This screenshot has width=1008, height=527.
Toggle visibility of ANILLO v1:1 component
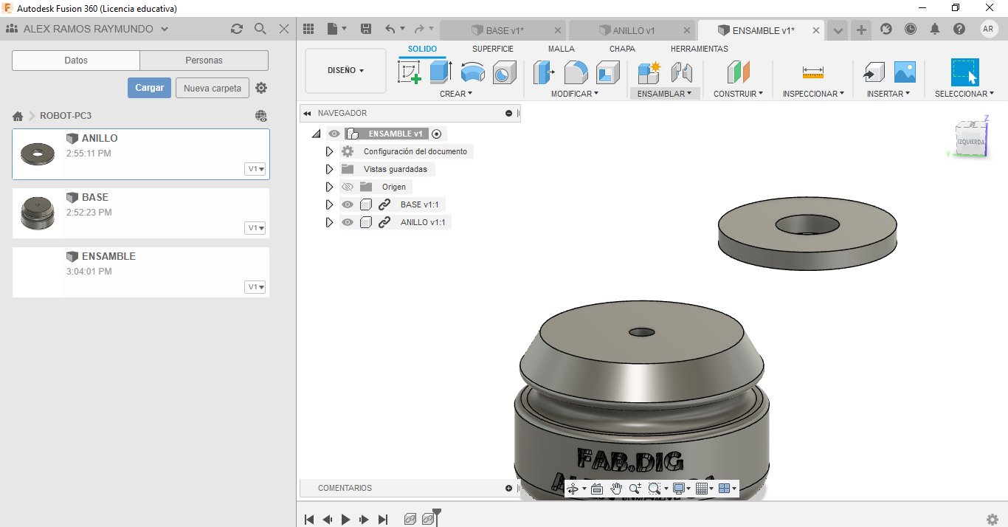(x=348, y=222)
